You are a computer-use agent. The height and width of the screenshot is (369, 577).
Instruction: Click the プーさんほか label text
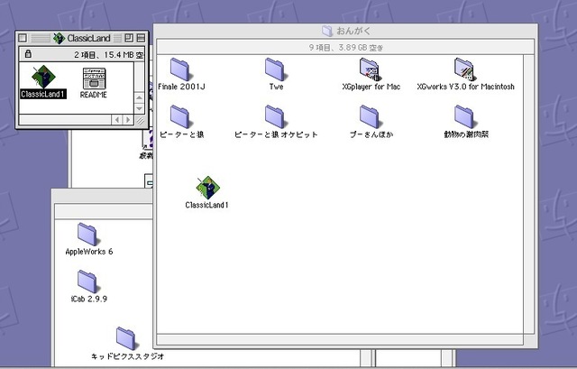point(371,134)
